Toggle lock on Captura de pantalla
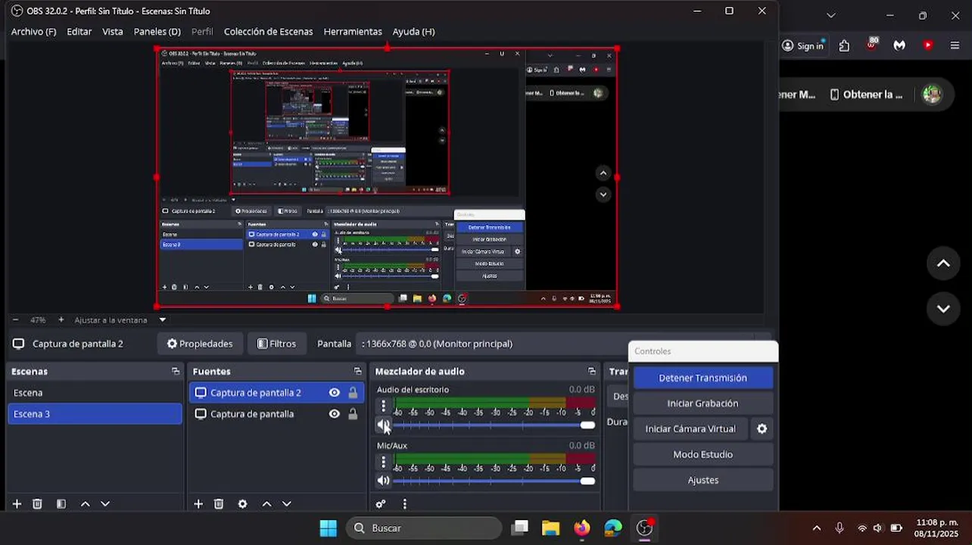Viewport: 972px width, 545px height. (x=353, y=414)
